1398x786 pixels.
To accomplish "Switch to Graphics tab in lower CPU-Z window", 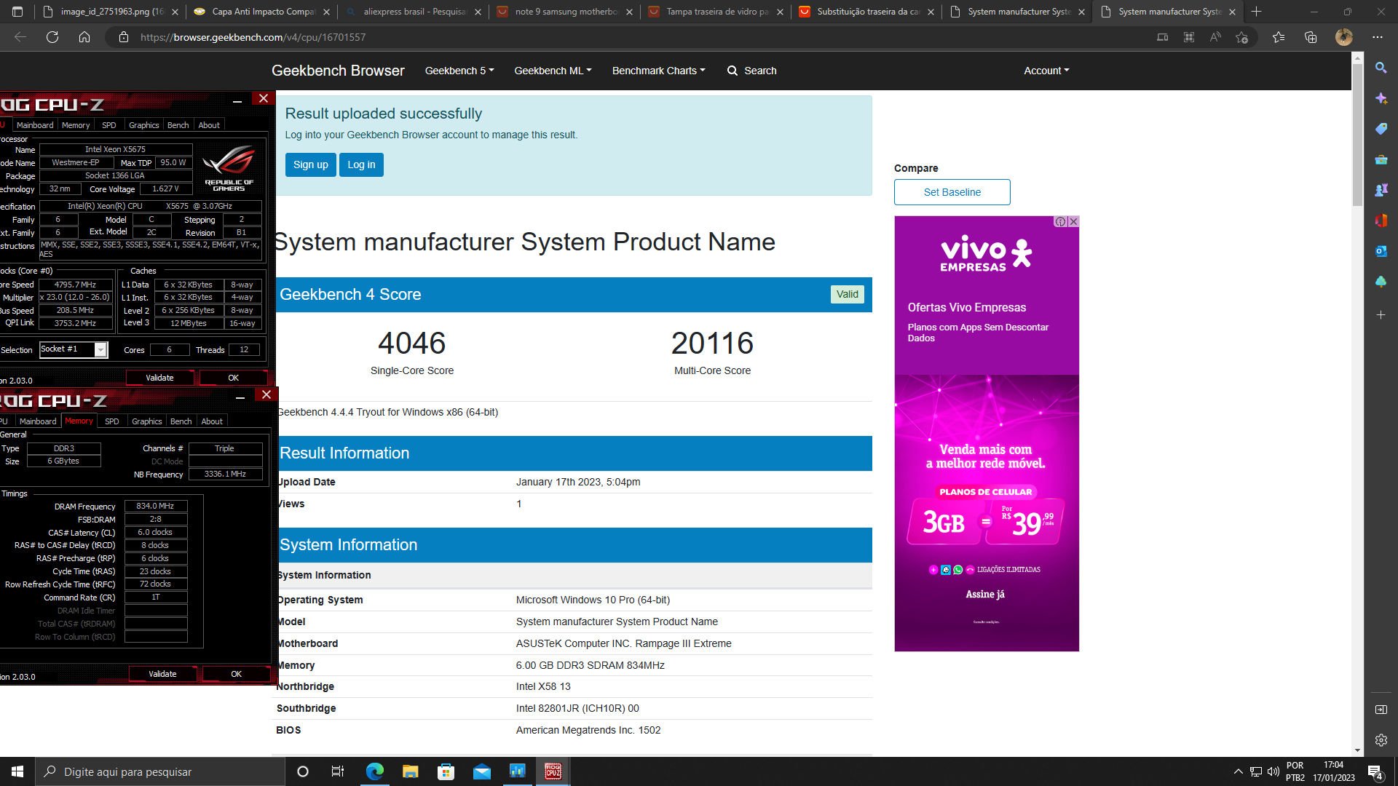I will pos(147,421).
